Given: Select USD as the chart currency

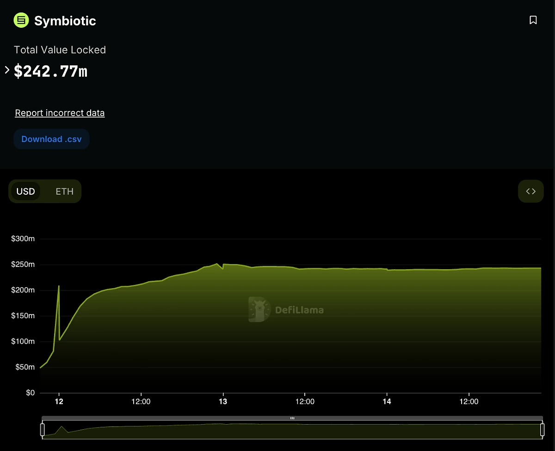Looking at the screenshot, I should click(26, 191).
